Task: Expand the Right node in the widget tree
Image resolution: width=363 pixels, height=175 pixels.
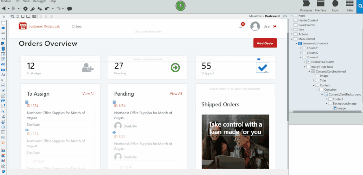Action: click(292, 16)
